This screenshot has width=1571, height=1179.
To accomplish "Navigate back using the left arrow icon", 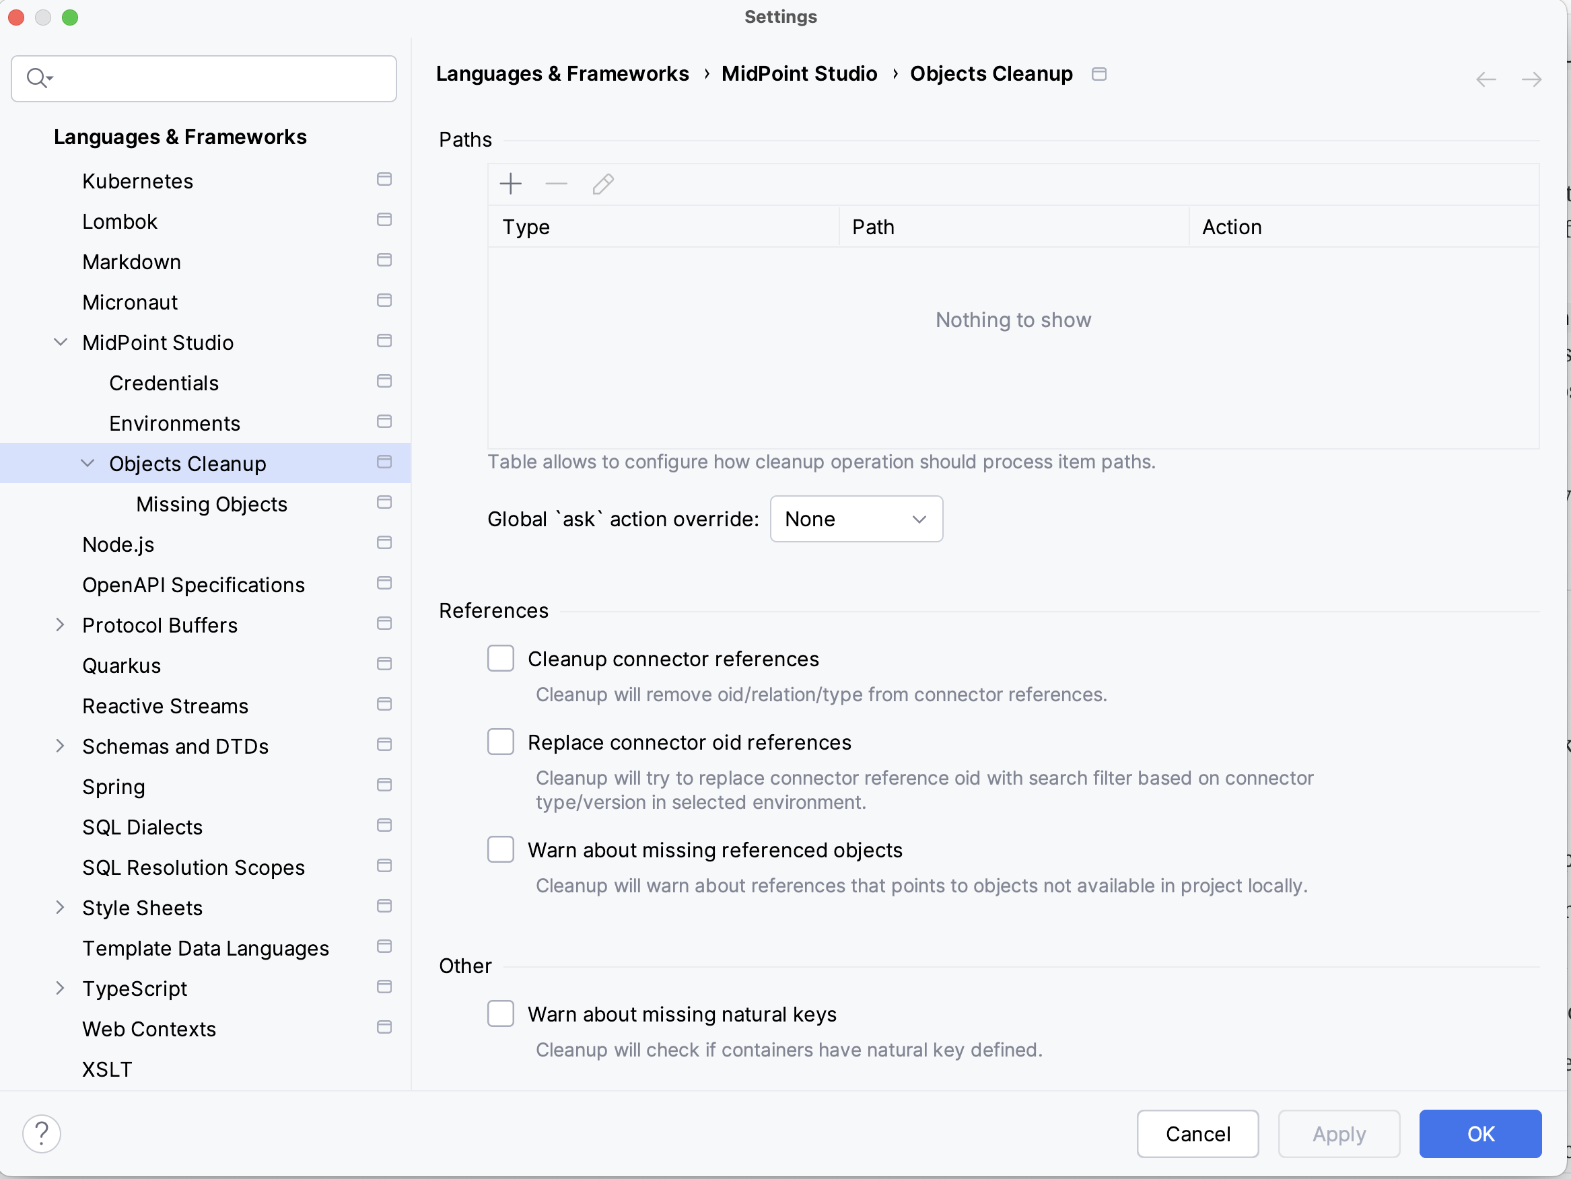I will click(x=1485, y=79).
